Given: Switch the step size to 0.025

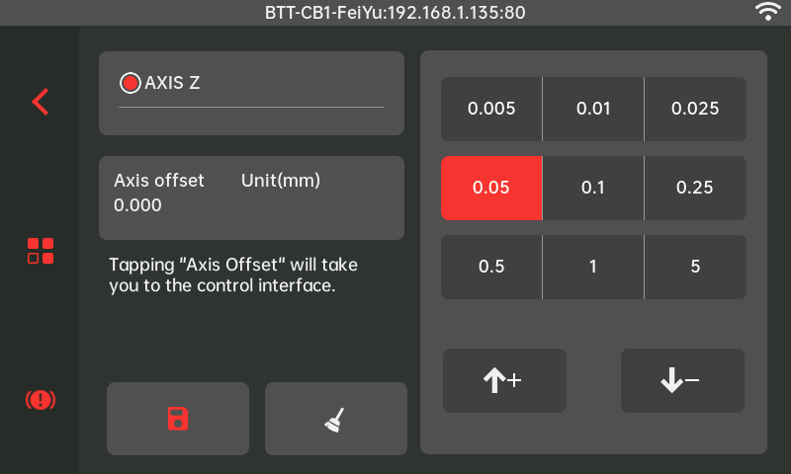Looking at the screenshot, I should 695,109.
